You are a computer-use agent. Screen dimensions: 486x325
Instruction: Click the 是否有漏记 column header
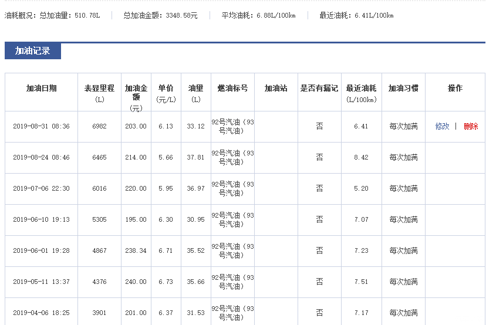pyautogui.click(x=319, y=88)
